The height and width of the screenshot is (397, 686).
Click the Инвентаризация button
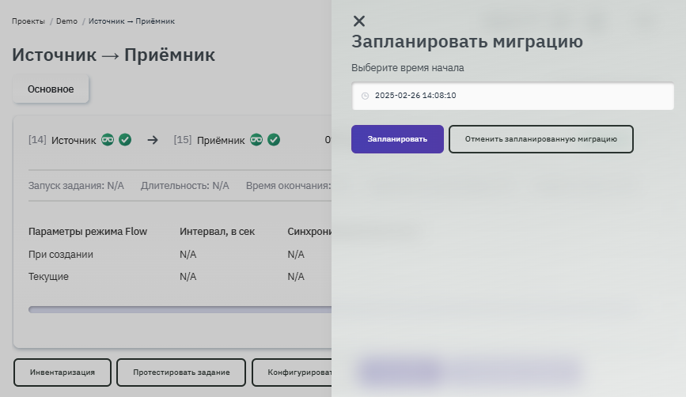click(x=63, y=372)
